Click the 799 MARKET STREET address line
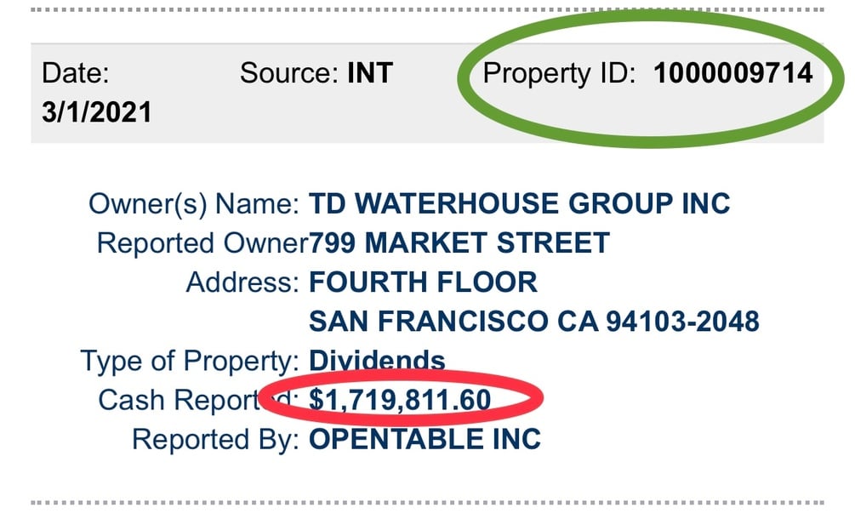Screen dimensions: 855x513 [459, 243]
